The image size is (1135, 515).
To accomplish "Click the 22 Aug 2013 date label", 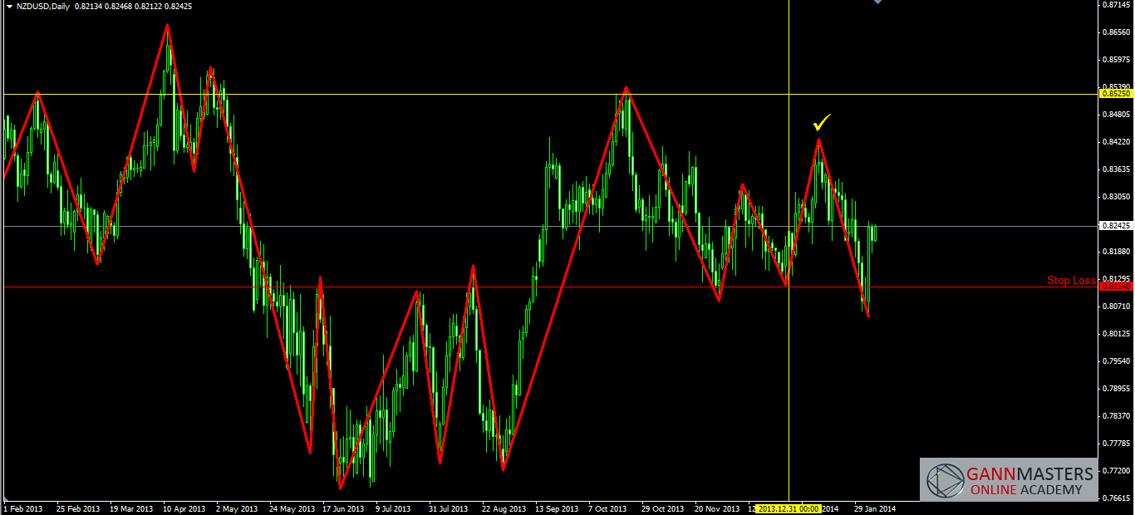I will [504, 508].
